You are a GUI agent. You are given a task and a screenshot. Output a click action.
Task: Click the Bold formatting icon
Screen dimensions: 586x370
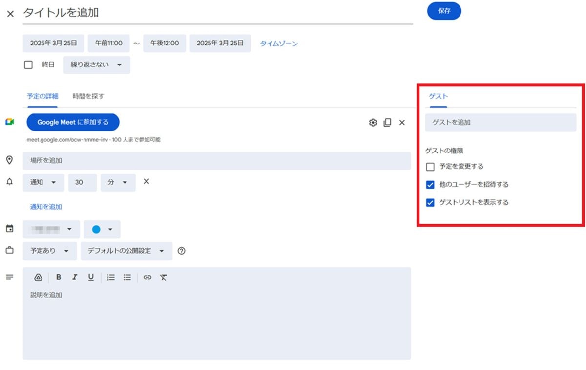point(59,277)
